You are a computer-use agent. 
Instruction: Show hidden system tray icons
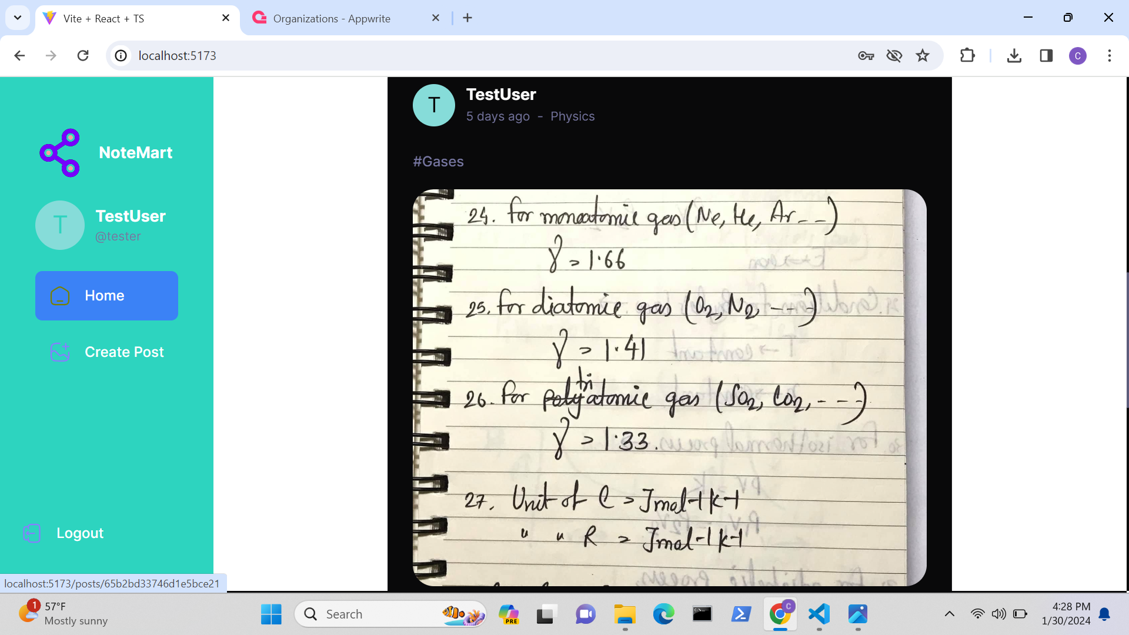click(949, 614)
